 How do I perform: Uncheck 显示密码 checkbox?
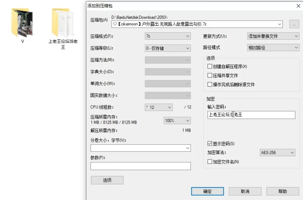coord(210,144)
